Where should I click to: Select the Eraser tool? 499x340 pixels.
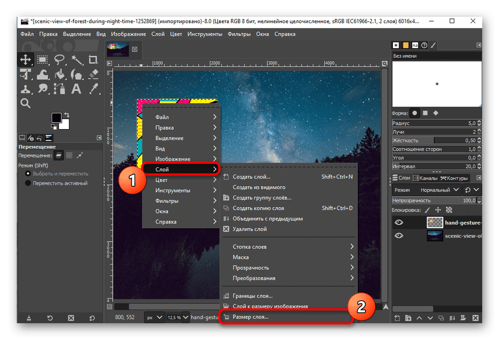[x=93, y=75]
